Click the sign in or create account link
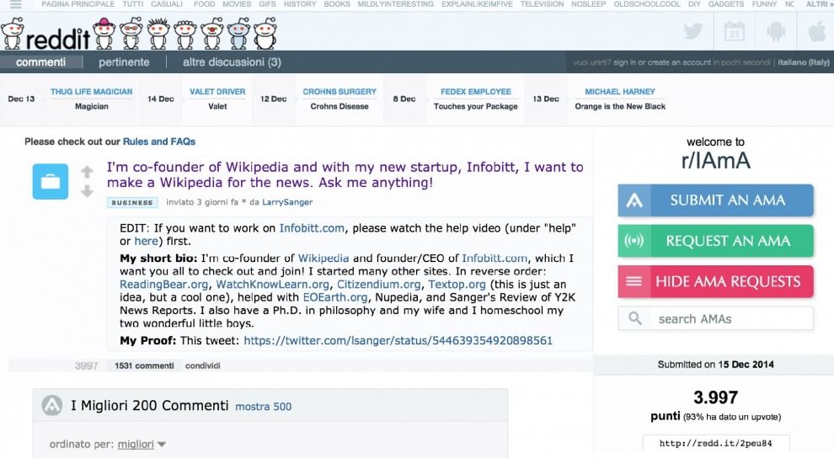Image resolution: width=834 pixels, height=459 pixels. (662, 62)
